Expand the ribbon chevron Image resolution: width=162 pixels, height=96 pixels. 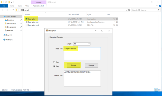coord(157,6)
